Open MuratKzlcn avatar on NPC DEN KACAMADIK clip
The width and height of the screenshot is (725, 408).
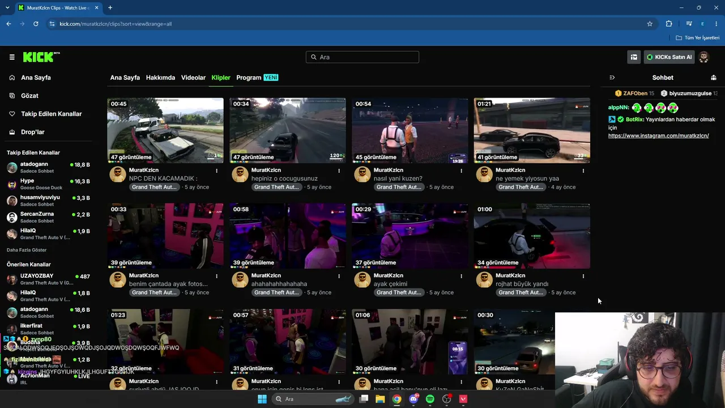[x=117, y=175]
